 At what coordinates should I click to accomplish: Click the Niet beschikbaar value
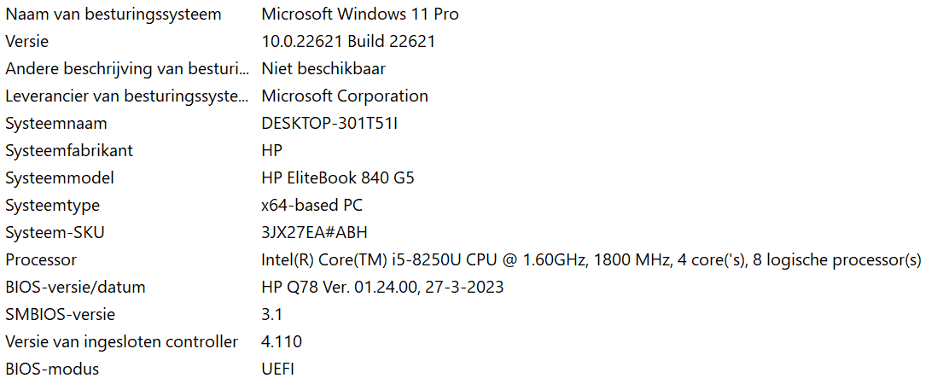click(x=323, y=68)
